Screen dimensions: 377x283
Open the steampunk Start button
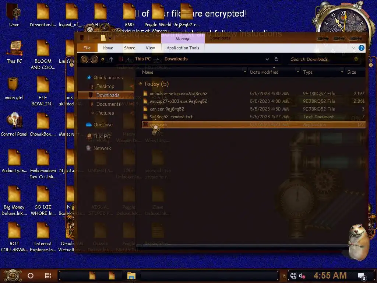pos(13,276)
